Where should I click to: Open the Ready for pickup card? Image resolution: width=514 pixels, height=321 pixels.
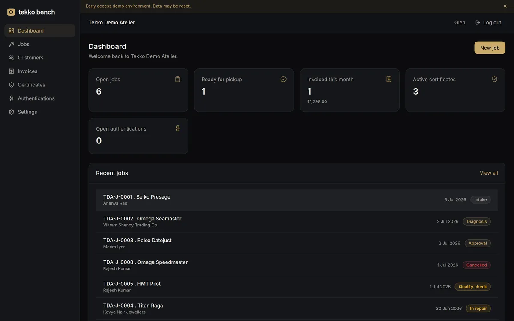click(244, 90)
